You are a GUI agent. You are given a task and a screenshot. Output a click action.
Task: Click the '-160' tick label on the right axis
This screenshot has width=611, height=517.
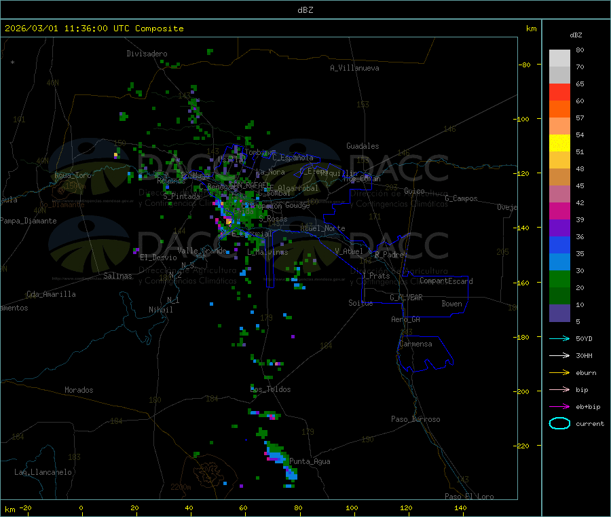click(523, 283)
